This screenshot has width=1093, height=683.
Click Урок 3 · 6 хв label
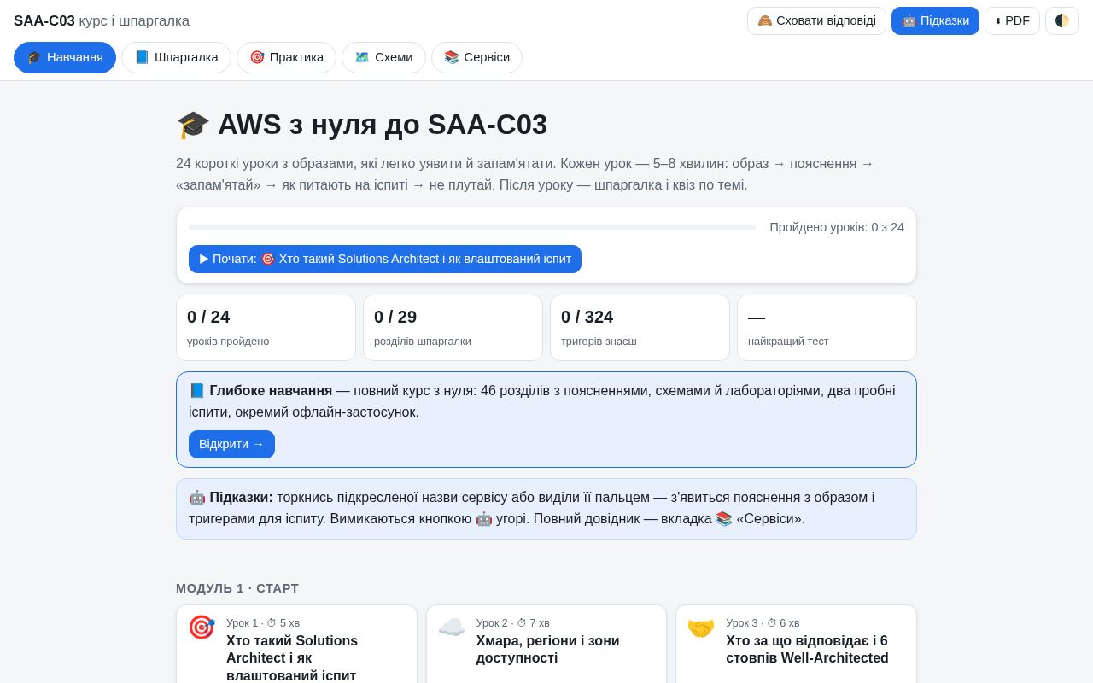(x=763, y=623)
